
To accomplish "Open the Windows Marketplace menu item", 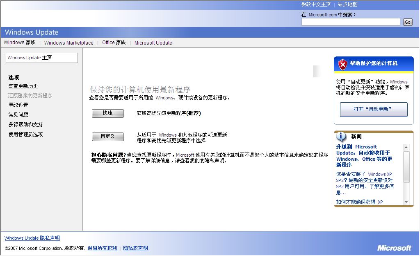I will (x=69, y=43).
